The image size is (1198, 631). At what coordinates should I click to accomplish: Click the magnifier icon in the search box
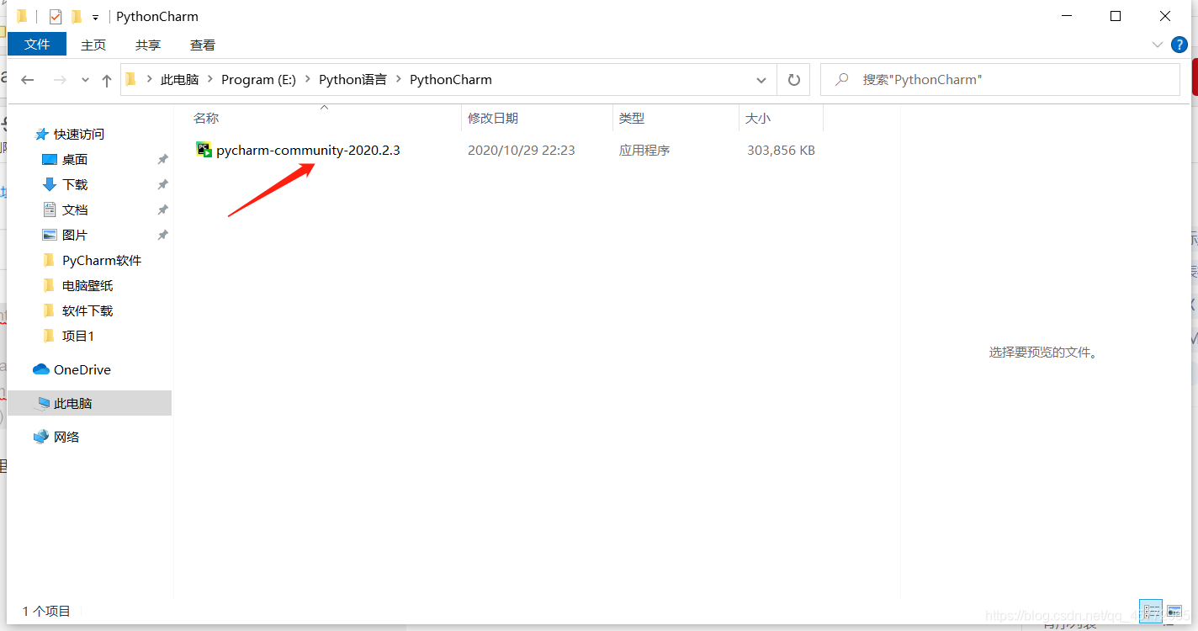click(x=841, y=80)
